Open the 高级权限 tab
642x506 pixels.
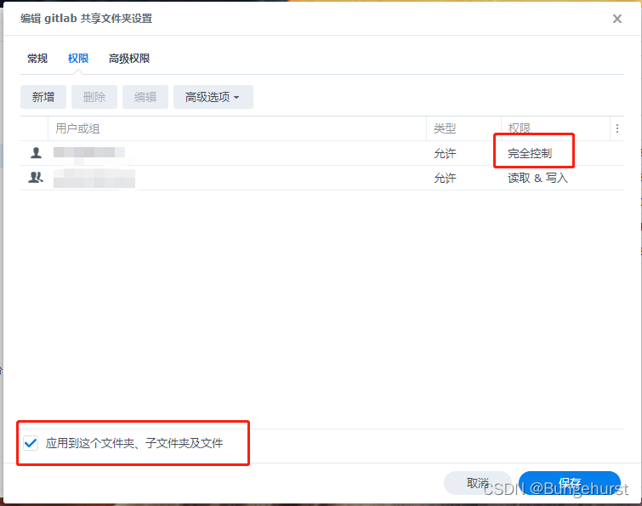pos(129,59)
